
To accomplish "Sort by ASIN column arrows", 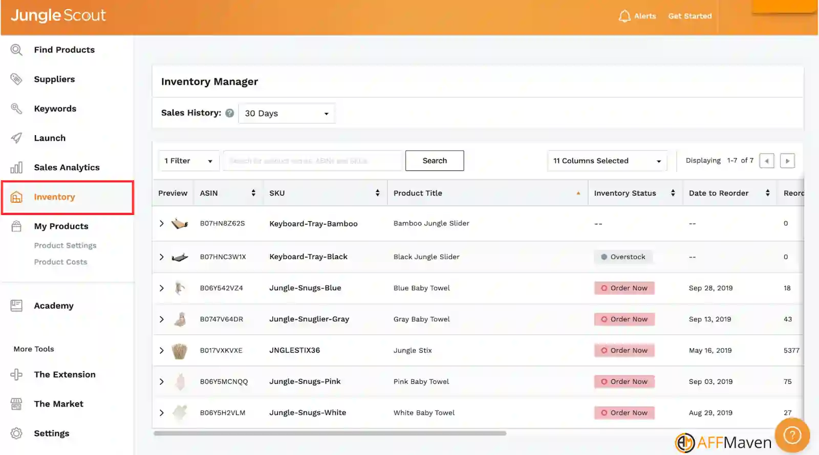I will tap(253, 193).
